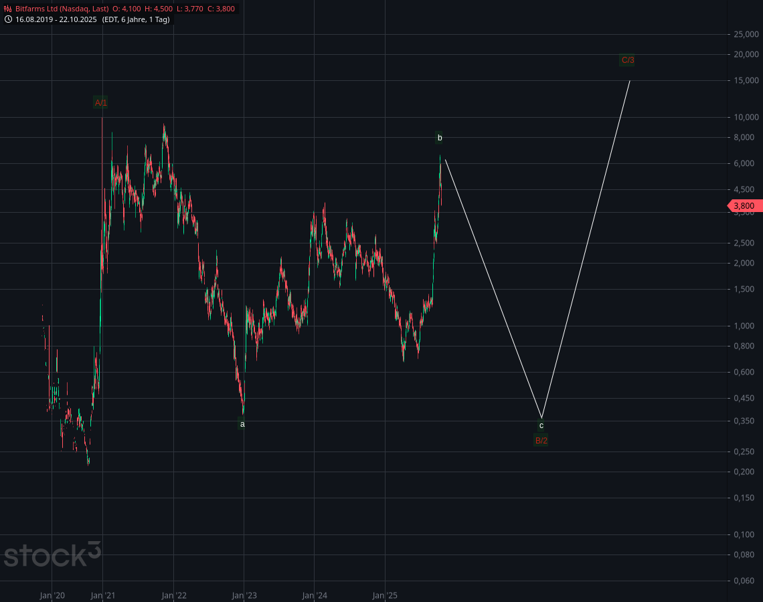763x602 pixels.
Task: Select the 'c' wave label at projection low
Action: tap(541, 425)
